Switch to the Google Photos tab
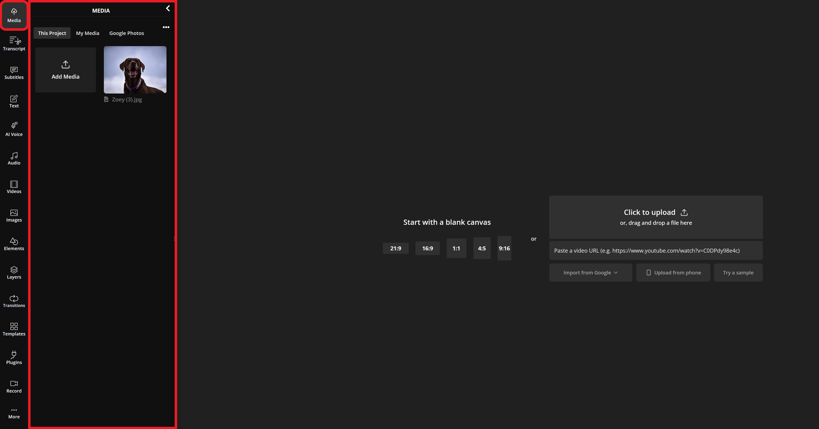This screenshot has width=819, height=429. (127, 33)
